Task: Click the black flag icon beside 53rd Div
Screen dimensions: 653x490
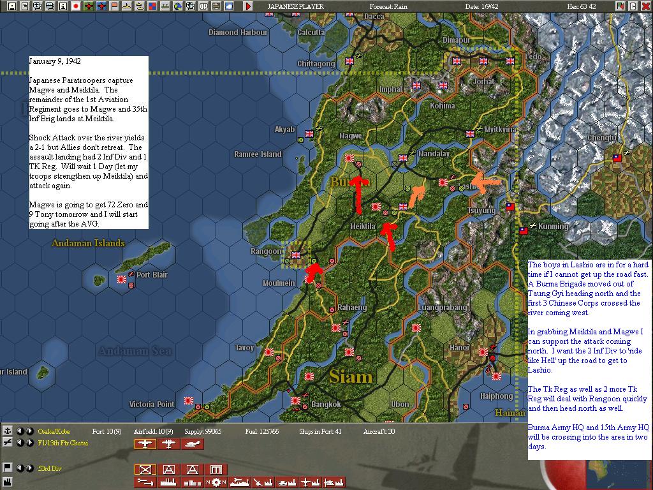Action: pyautogui.click(x=7, y=468)
